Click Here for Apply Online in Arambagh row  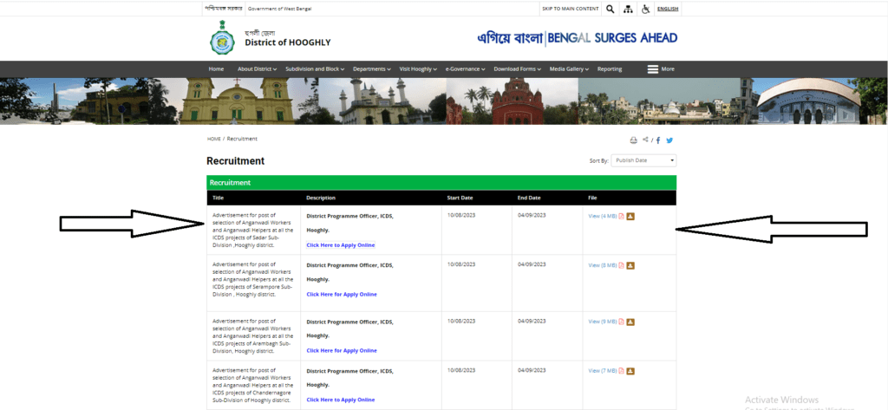[x=342, y=350]
